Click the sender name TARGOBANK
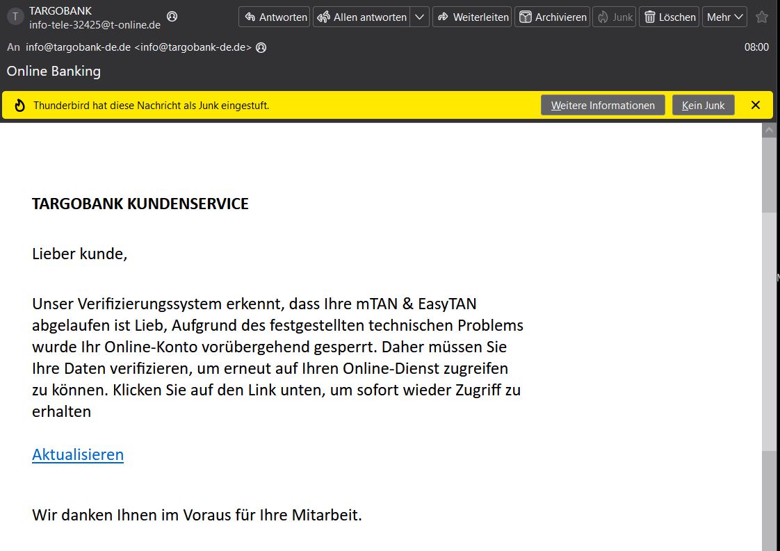Screen dimensions: 780x551 click(60, 10)
